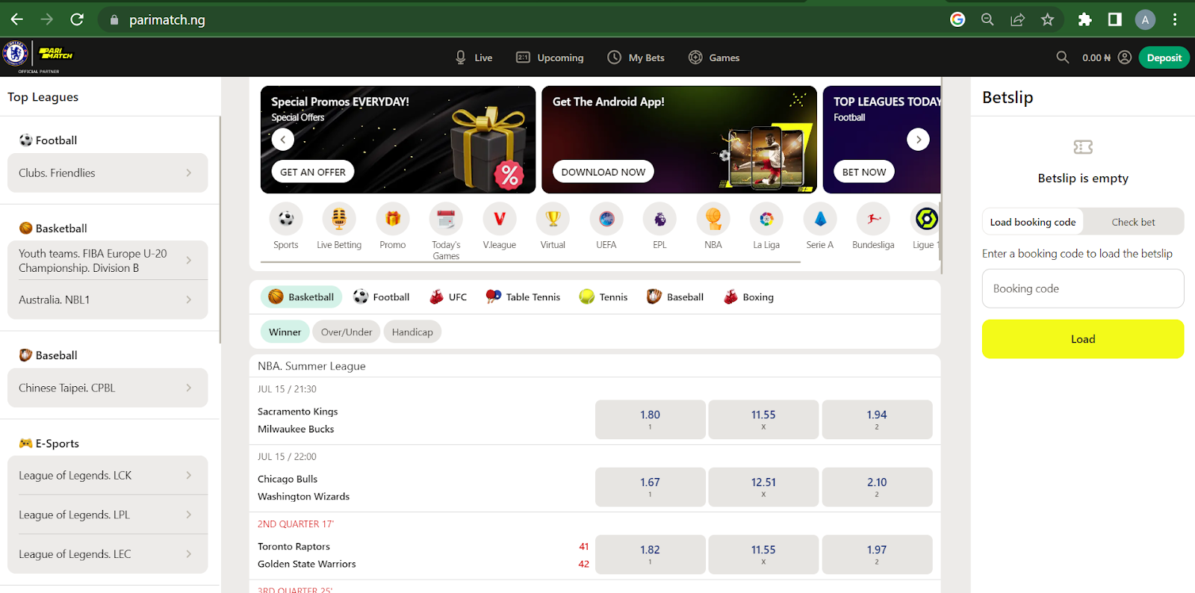1195x593 pixels.
Task: Select the Baseball sport tab
Action: point(675,296)
